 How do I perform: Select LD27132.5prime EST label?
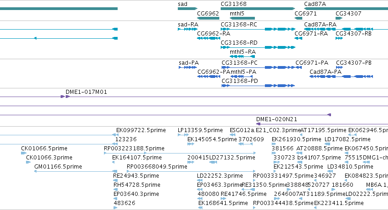232,158
